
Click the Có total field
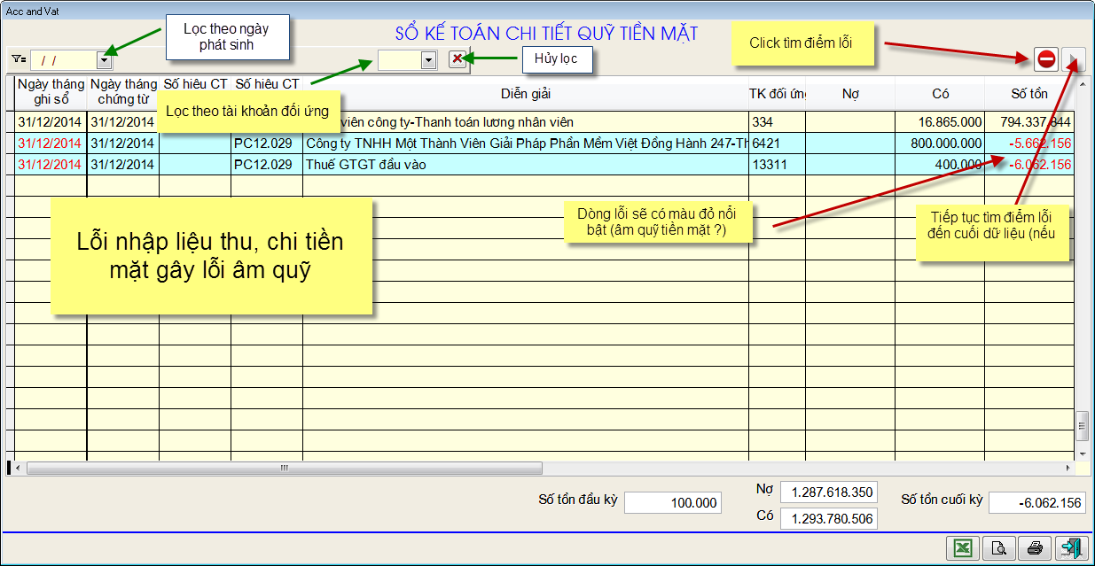coord(828,518)
